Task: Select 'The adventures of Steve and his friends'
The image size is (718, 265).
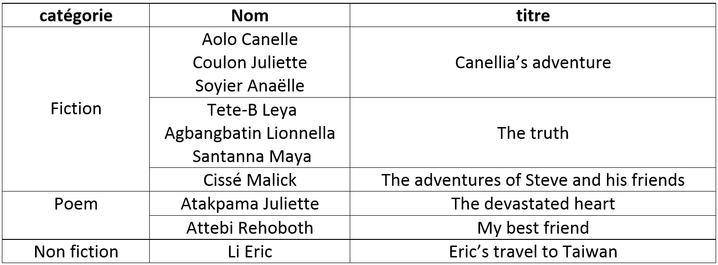Action: click(533, 180)
